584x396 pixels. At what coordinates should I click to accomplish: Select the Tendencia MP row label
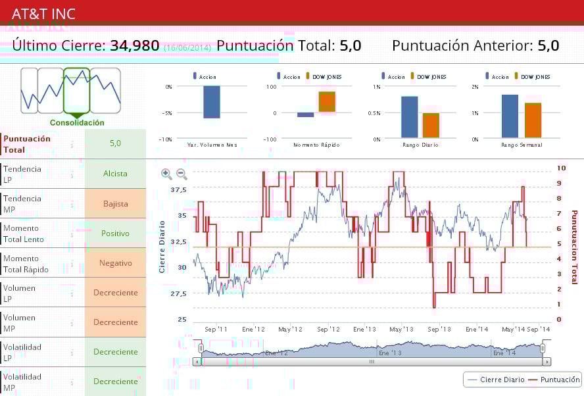22,204
